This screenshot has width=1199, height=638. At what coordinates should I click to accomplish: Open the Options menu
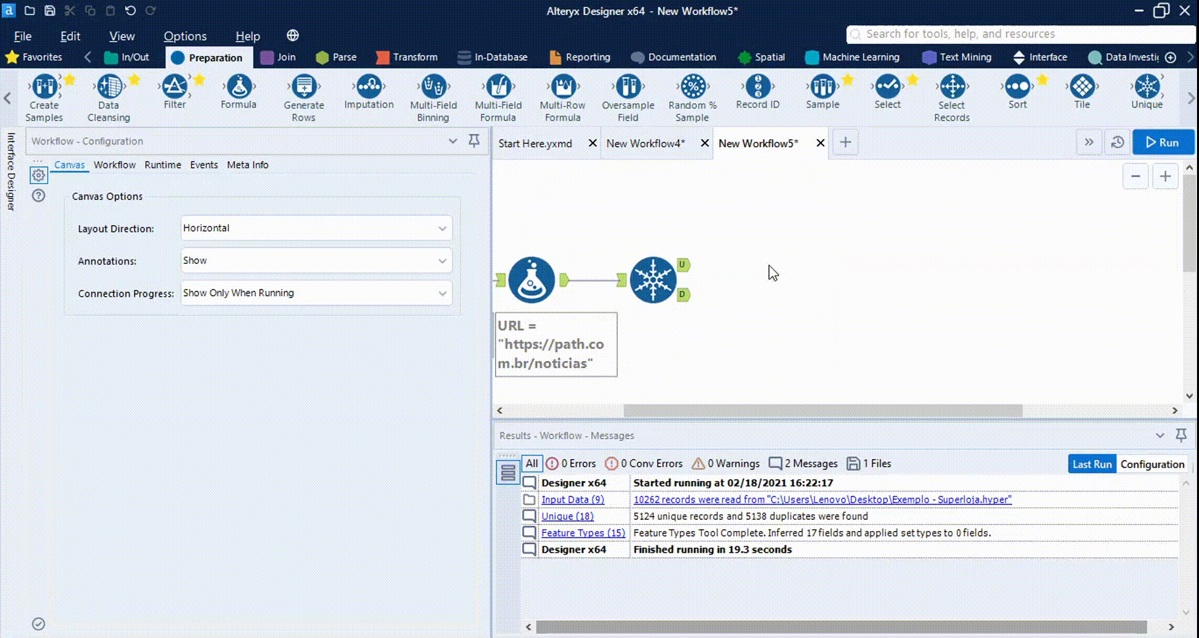(185, 36)
